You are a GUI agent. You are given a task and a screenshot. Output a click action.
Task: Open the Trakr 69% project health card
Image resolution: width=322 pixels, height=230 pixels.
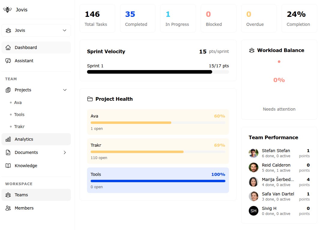pyautogui.click(x=158, y=151)
